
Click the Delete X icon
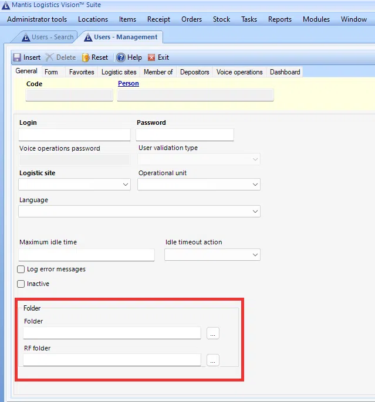50,57
